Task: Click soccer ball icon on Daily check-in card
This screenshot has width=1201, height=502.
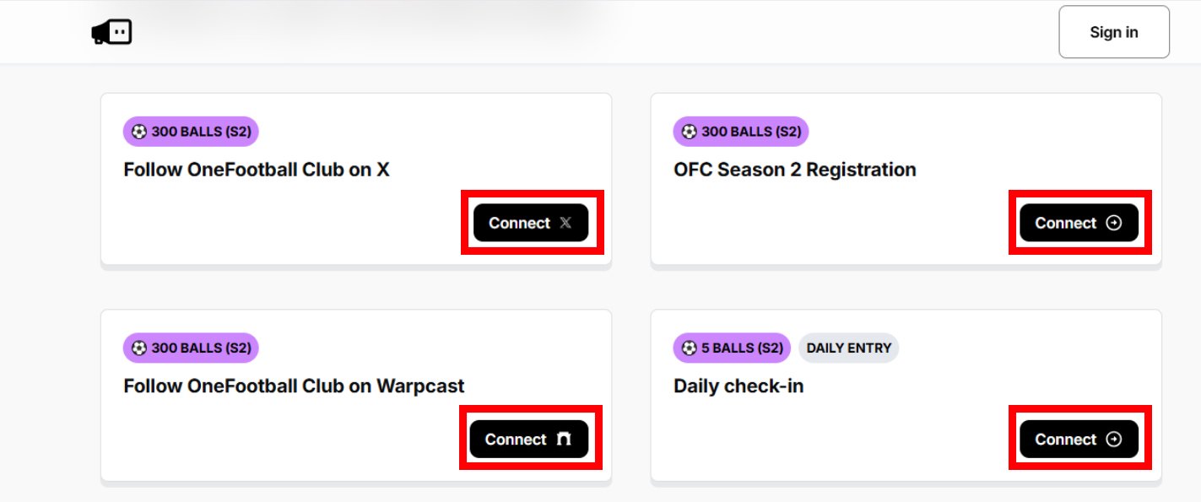Action: click(x=690, y=348)
